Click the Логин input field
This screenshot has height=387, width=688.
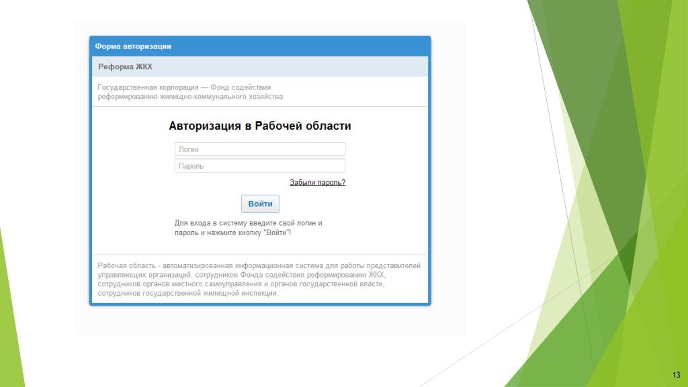click(260, 149)
